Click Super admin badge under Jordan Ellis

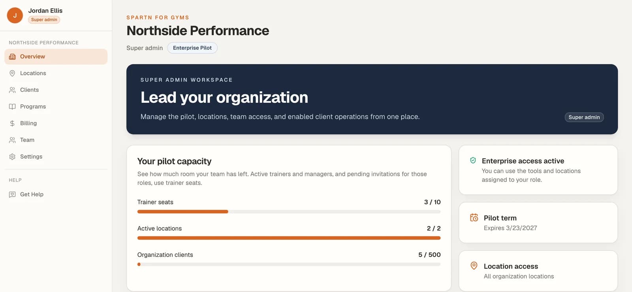click(44, 20)
